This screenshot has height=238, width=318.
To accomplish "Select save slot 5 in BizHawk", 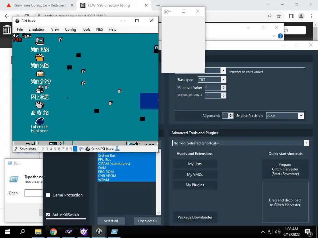I will pos(55,149).
